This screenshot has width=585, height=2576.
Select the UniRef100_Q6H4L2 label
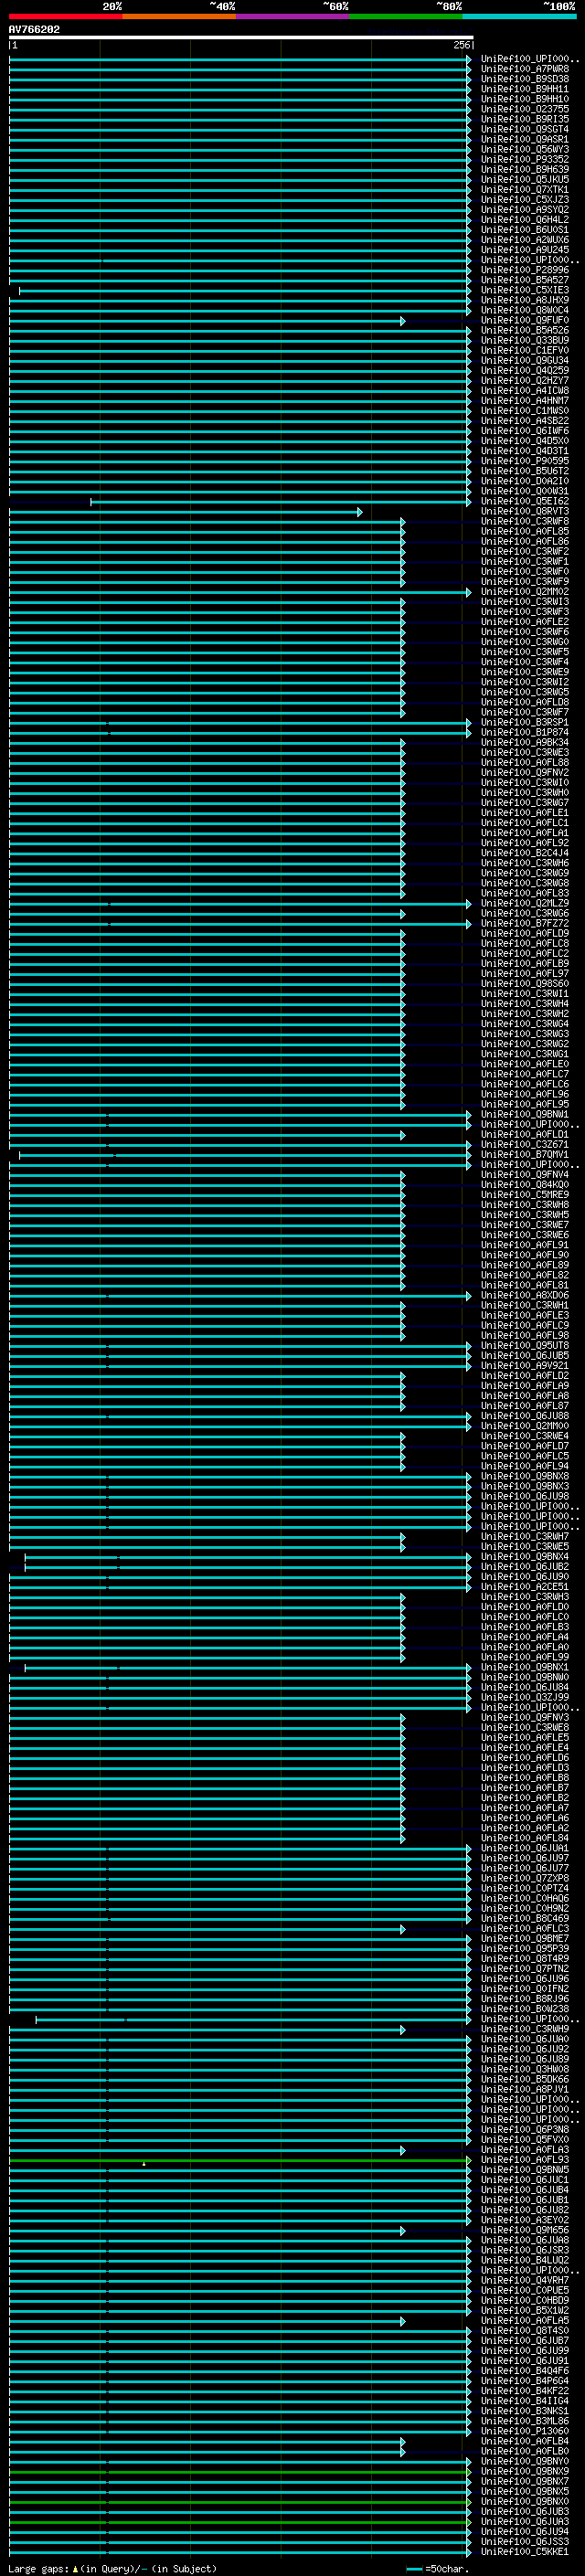pyautogui.click(x=524, y=219)
